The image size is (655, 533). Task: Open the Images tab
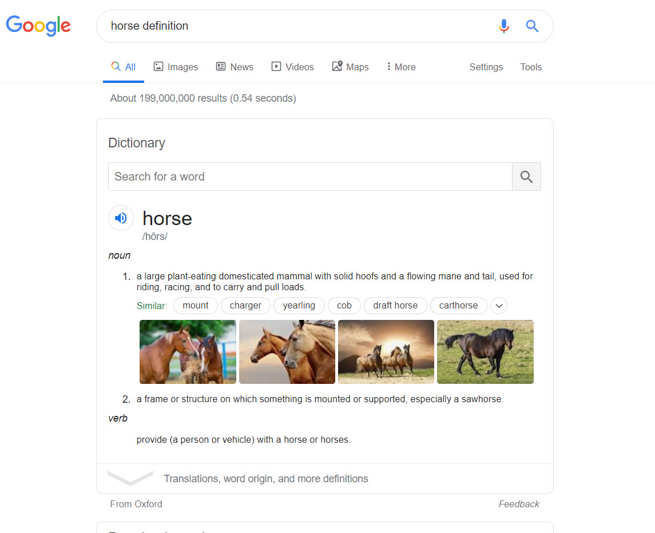point(176,67)
